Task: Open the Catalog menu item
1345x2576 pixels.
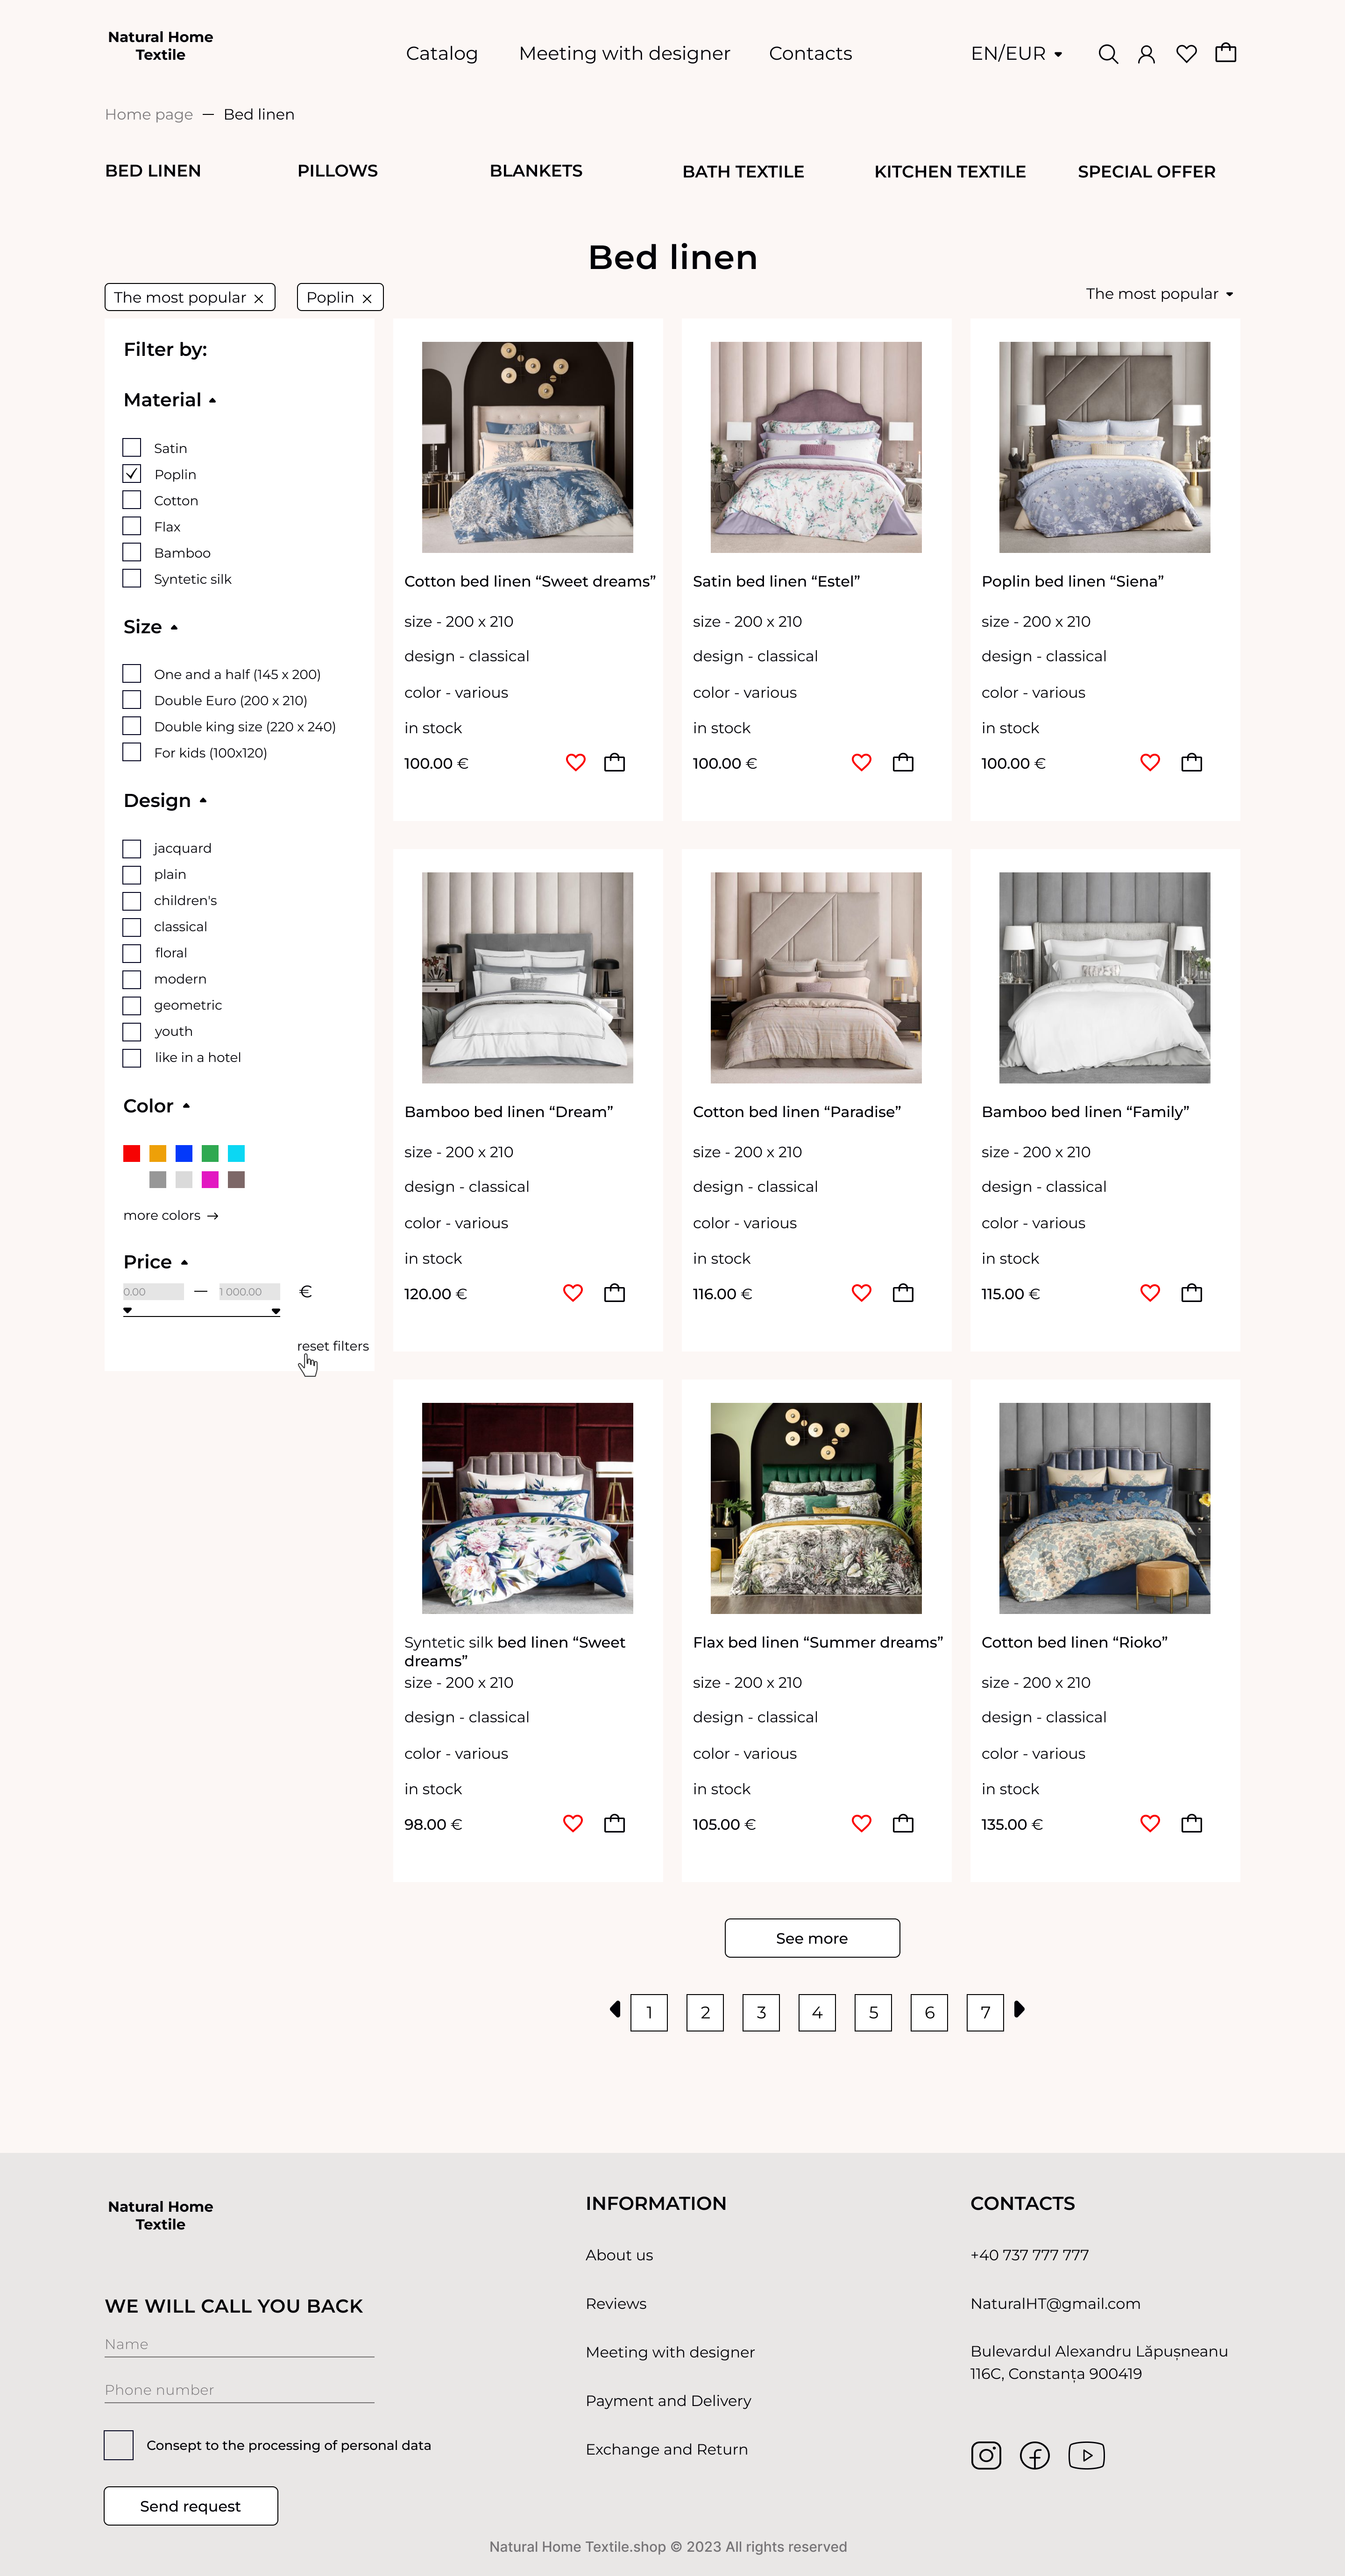Action: [x=441, y=54]
